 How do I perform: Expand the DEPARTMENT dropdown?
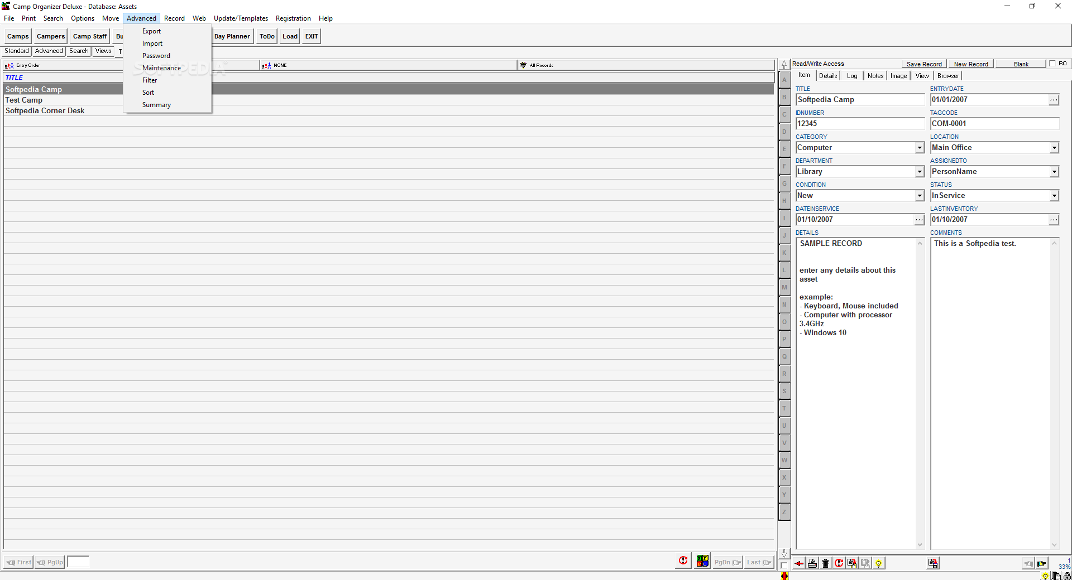pyautogui.click(x=920, y=172)
